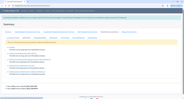This screenshot has height=99, width=184.
Task: Expand the Matched dropdown menu
Action: coord(40,11)
